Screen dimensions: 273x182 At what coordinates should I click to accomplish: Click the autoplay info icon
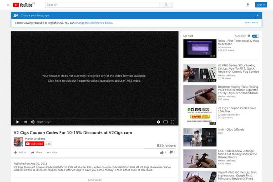(x=249, y=35)
